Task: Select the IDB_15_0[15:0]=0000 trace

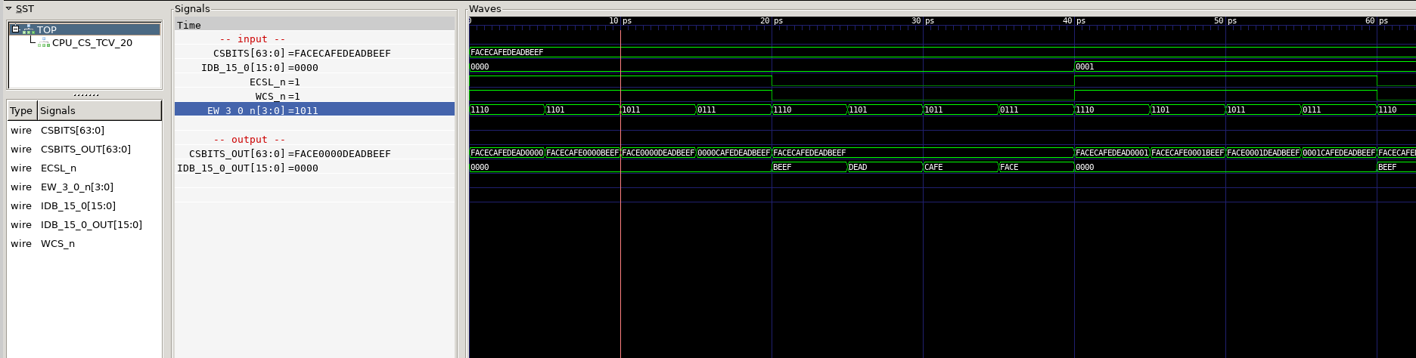Action: (259, 68)
